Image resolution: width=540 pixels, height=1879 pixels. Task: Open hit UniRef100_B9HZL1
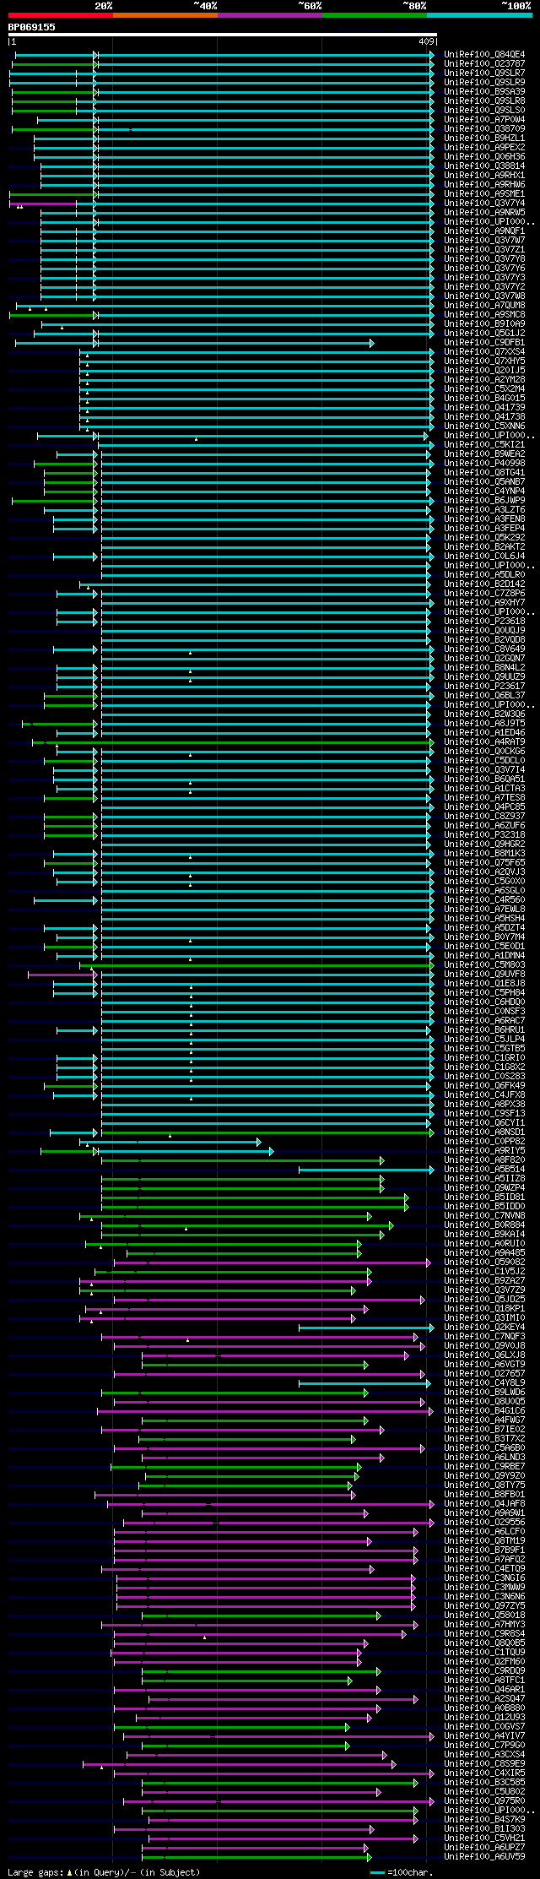point(484,138)
